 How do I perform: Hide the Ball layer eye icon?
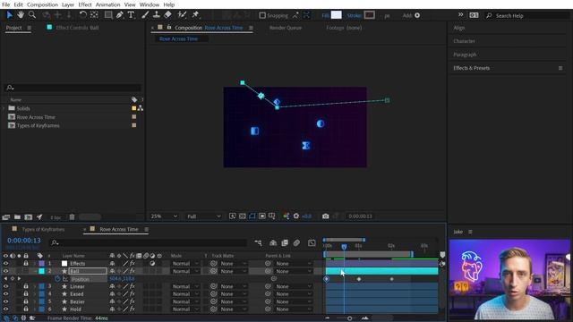(x=5, y=271)
